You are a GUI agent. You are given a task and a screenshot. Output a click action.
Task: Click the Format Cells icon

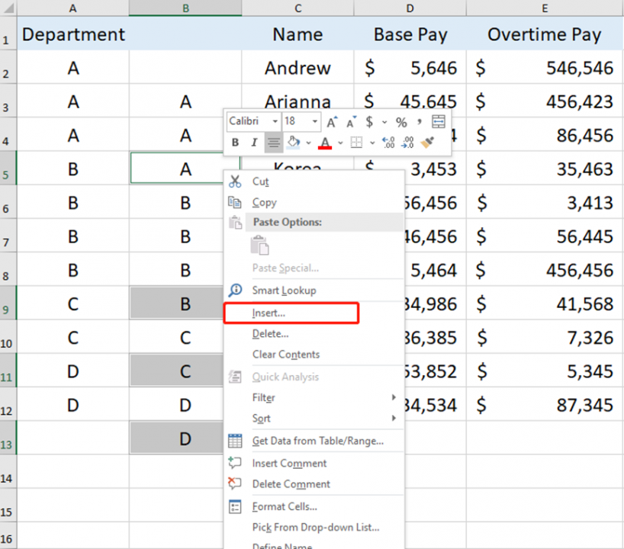pyautogui.click(x=235, y=506)
